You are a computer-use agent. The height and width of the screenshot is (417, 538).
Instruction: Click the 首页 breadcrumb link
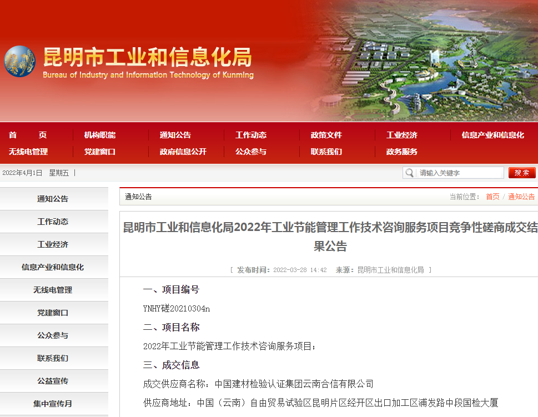point(492,196)
